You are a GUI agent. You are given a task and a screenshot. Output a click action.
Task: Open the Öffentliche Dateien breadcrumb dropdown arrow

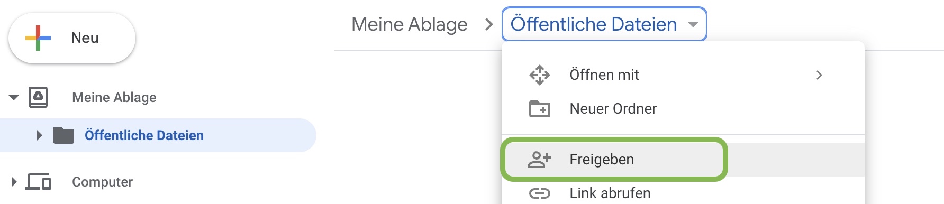click(x=693, y=24)
